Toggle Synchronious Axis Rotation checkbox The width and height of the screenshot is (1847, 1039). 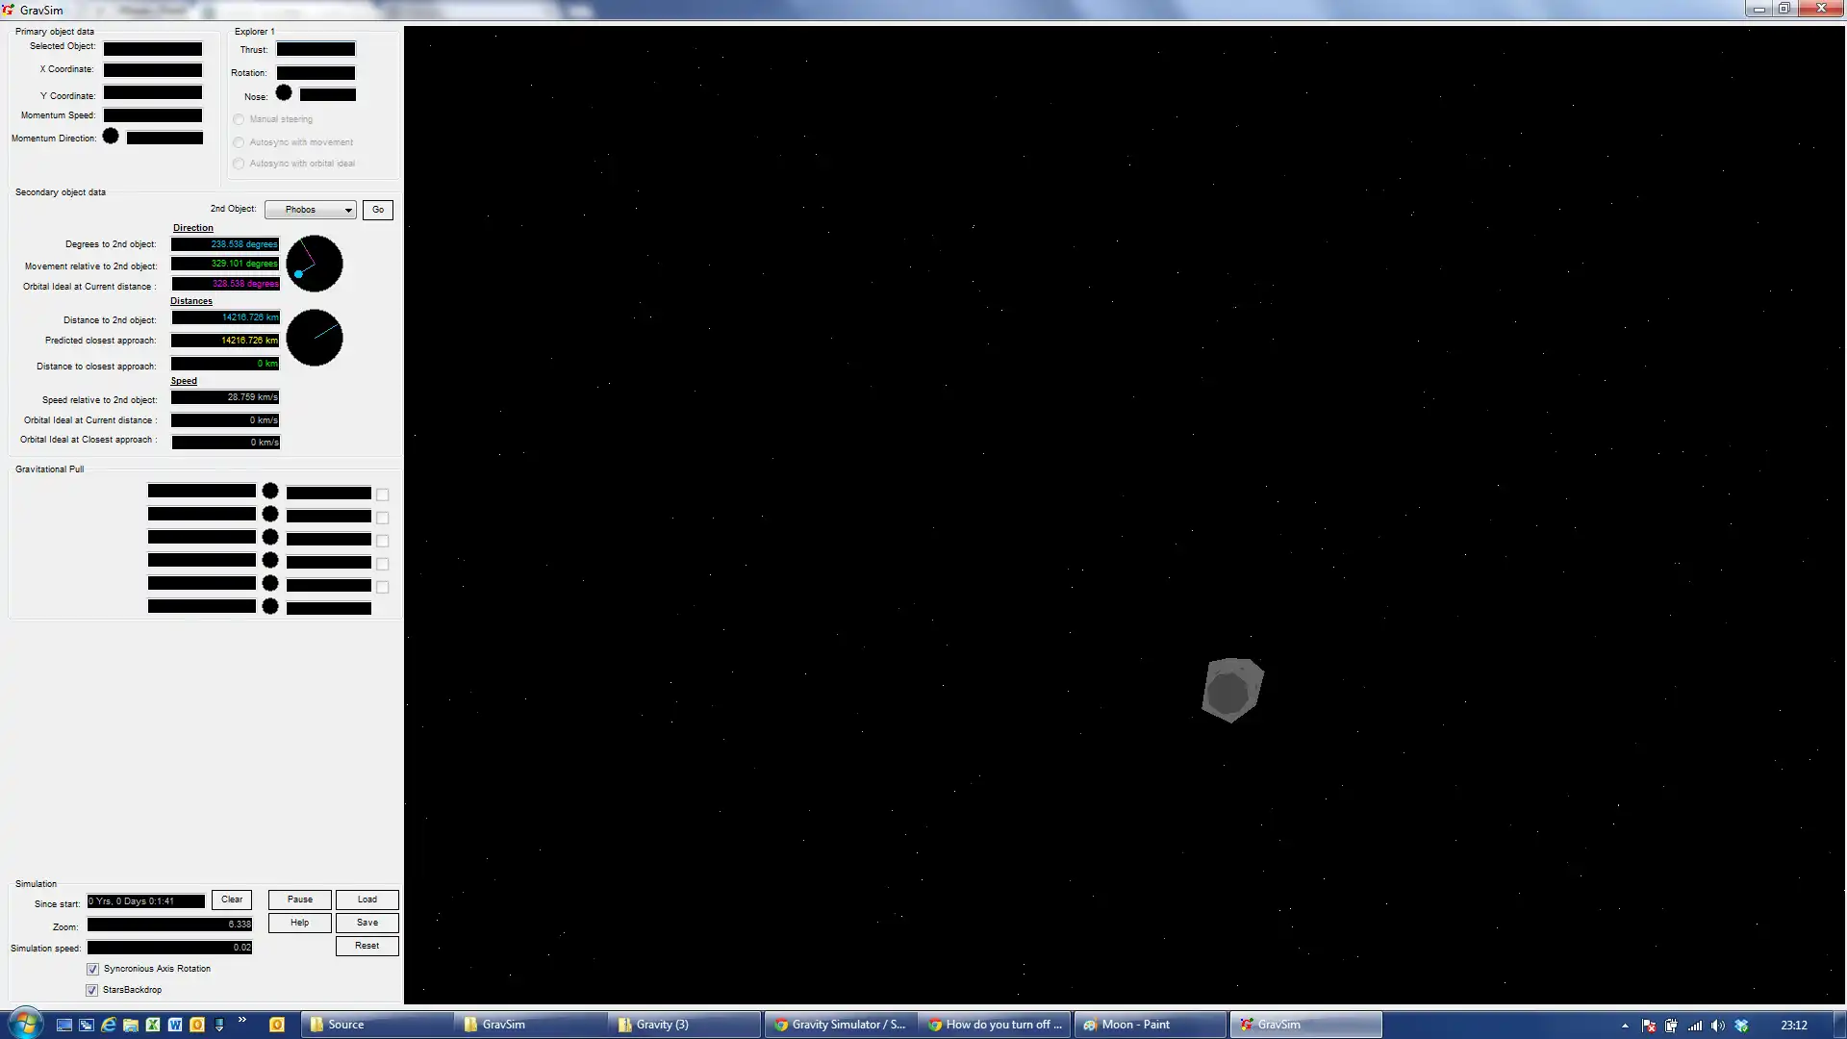(92, 968)
